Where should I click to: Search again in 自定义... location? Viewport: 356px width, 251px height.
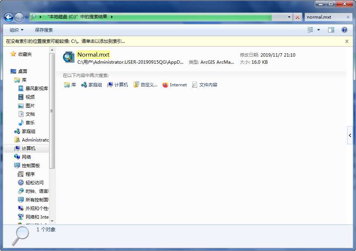145,85
